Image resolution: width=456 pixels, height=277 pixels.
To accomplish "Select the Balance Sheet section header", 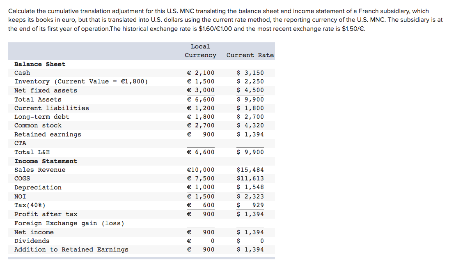I will click(x=39, y=64).
